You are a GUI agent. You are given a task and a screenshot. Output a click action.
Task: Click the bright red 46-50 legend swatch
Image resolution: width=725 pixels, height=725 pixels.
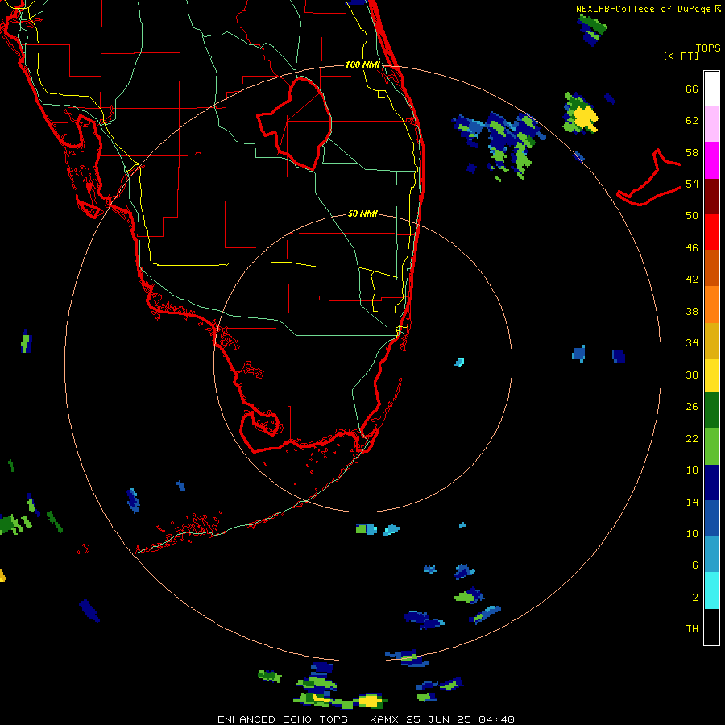(x=711, y=232)
